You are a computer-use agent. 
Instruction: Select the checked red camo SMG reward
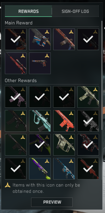88,145
